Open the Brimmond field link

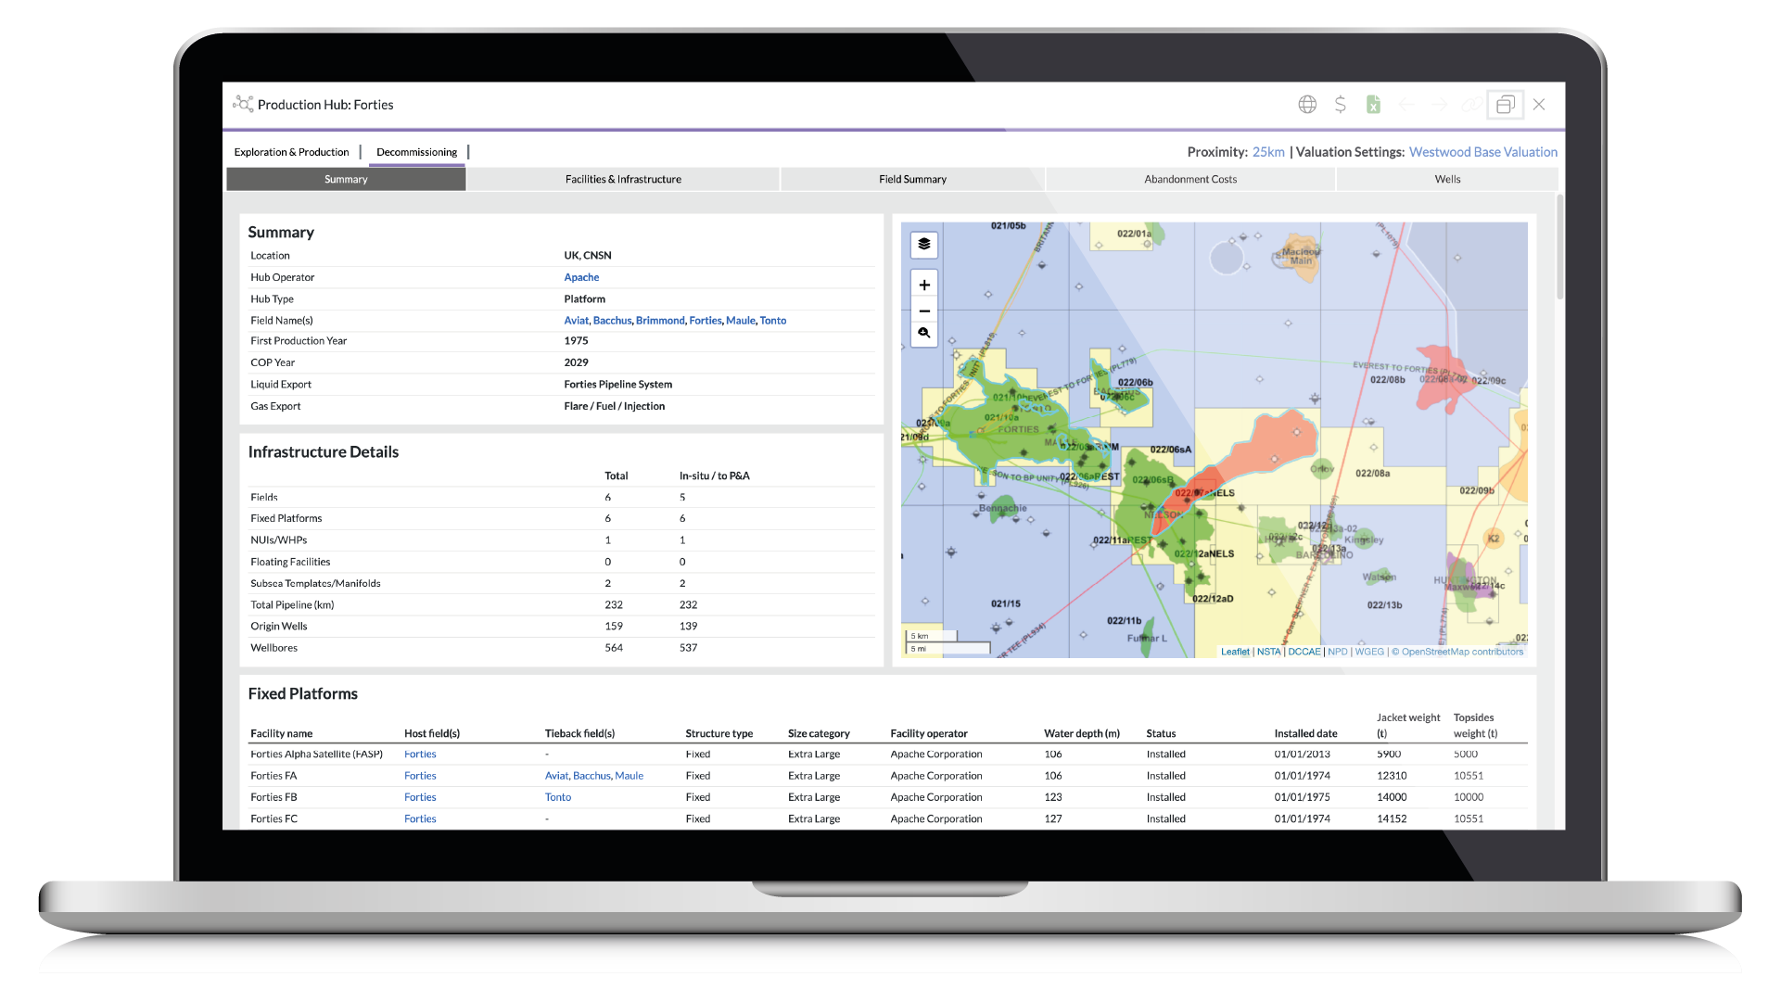[x=660, y=321]
